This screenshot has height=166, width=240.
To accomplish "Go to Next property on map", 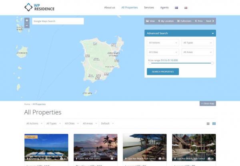I will pos(210,21).
